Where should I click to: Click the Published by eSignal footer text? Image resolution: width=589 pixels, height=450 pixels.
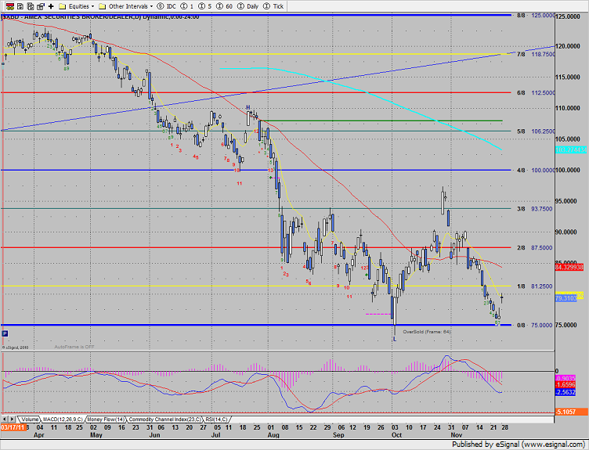(x=519, y=445)
